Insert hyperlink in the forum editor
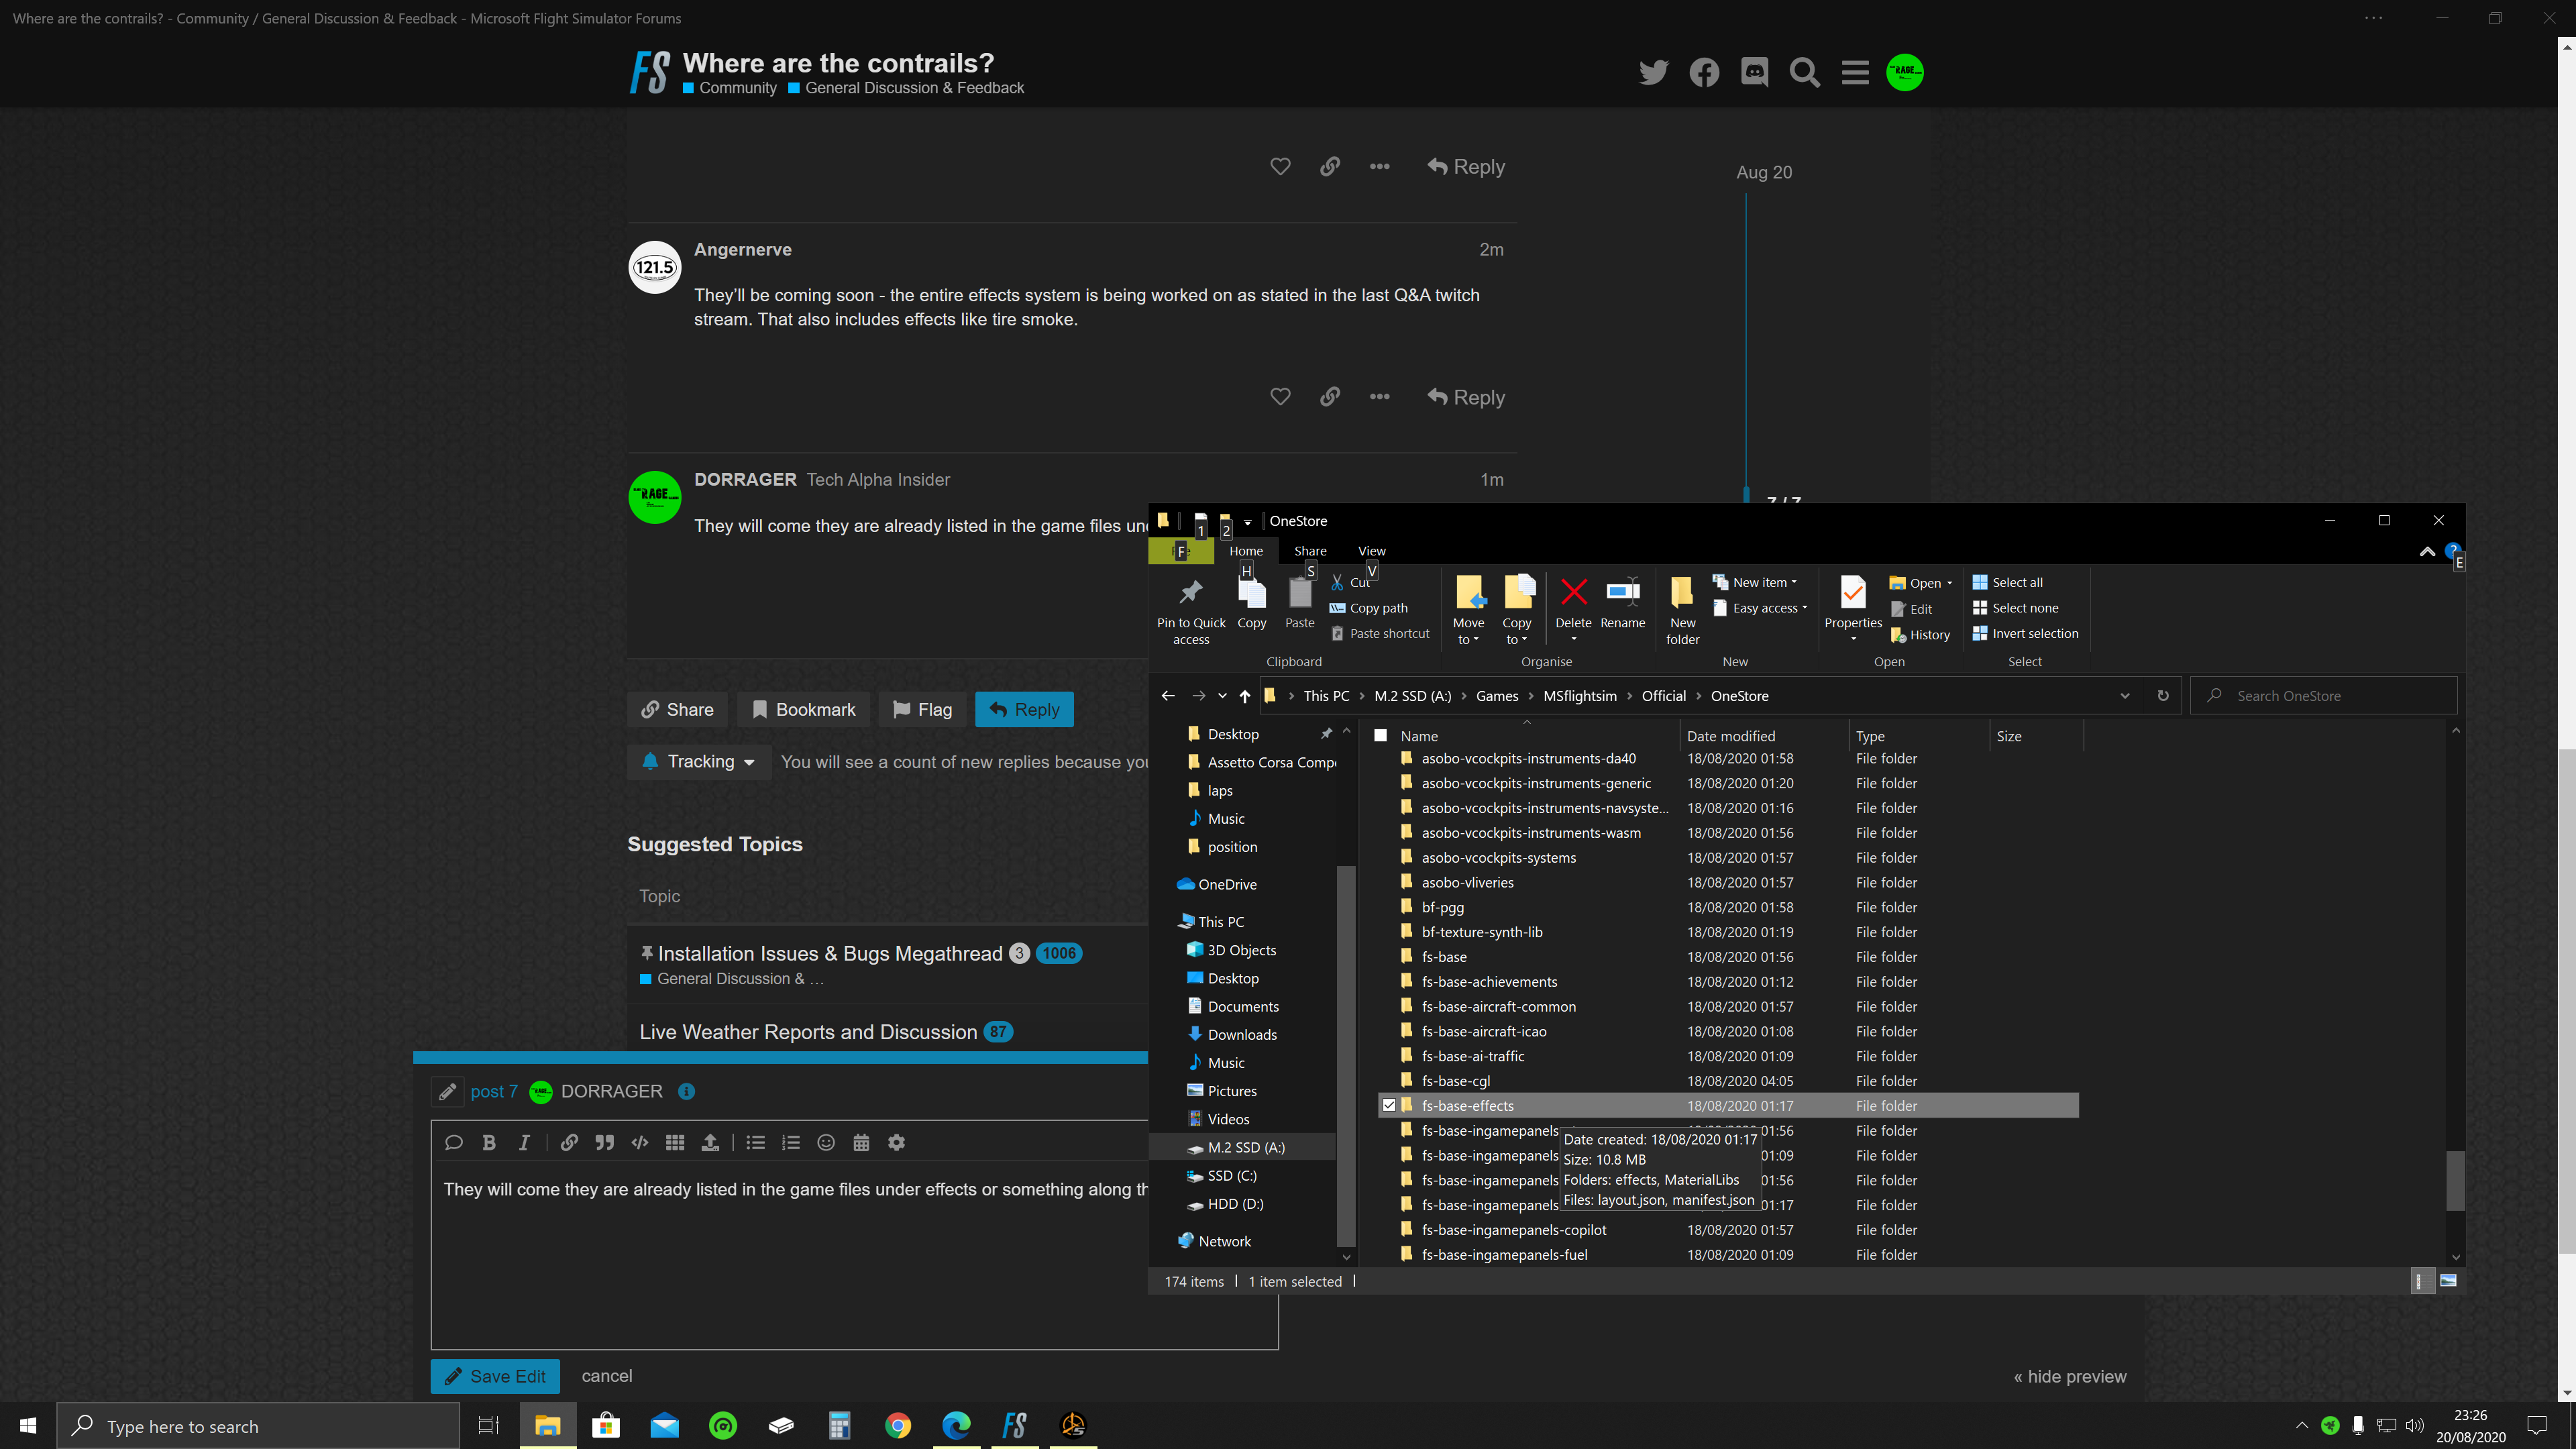Image resolution: width=2576 pixels, height=1449 pixels. click(x=569, y=1142)
